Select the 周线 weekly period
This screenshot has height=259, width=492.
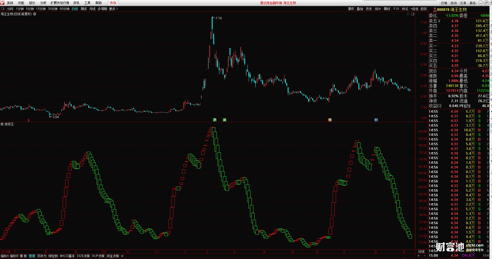coord(84,9)
